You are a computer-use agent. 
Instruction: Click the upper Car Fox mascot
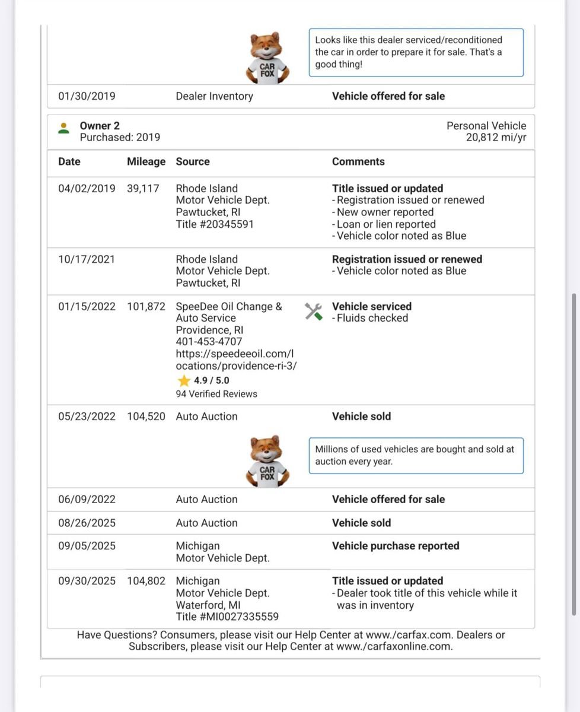click(x=267, y=58)
